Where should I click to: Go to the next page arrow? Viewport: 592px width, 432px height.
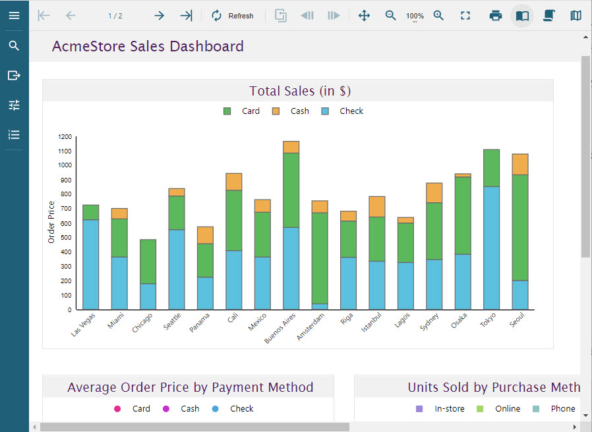click(159, 16)
